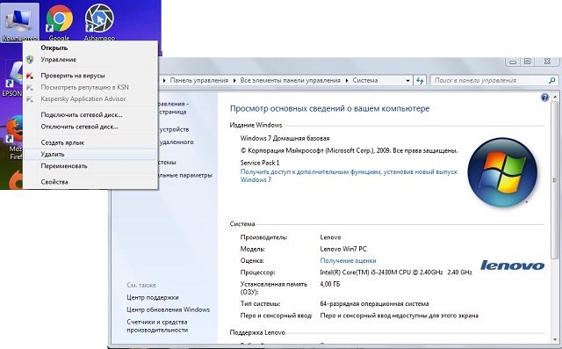Click the Поддержка Lenovo section header
The image size is (562, 349).
[x=257, y=332]
